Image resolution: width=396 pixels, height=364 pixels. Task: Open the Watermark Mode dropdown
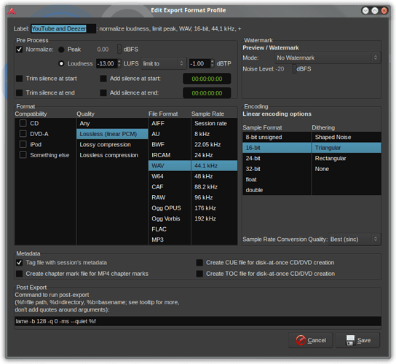(328, 58)
